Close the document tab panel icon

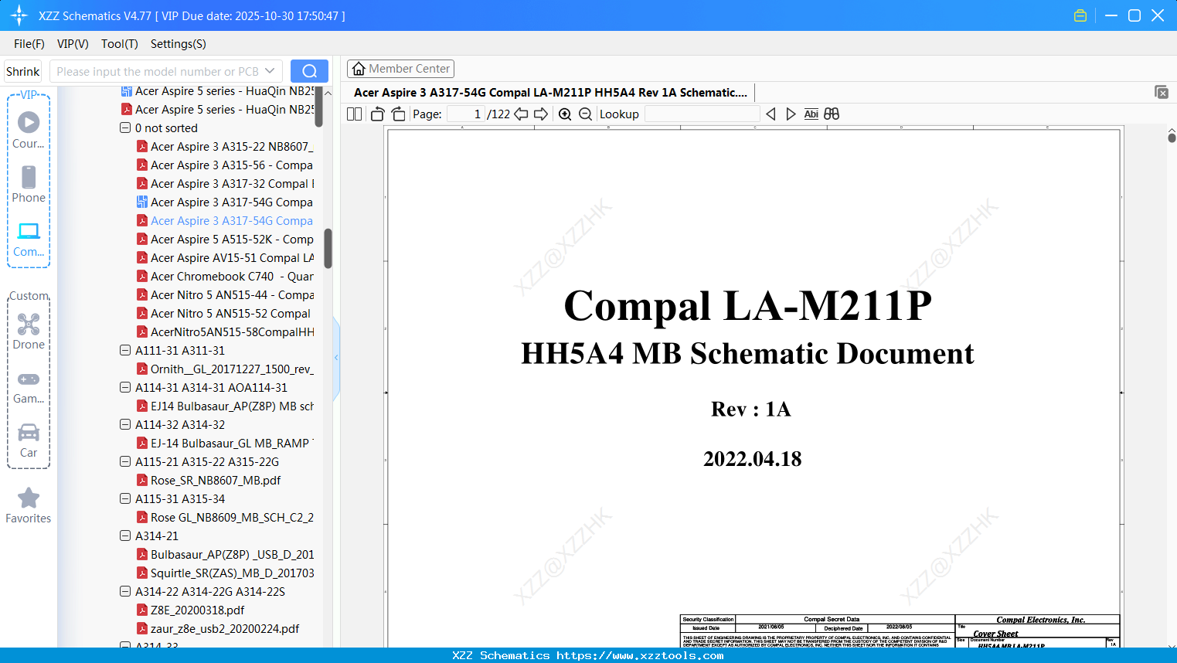point(1162,92)
